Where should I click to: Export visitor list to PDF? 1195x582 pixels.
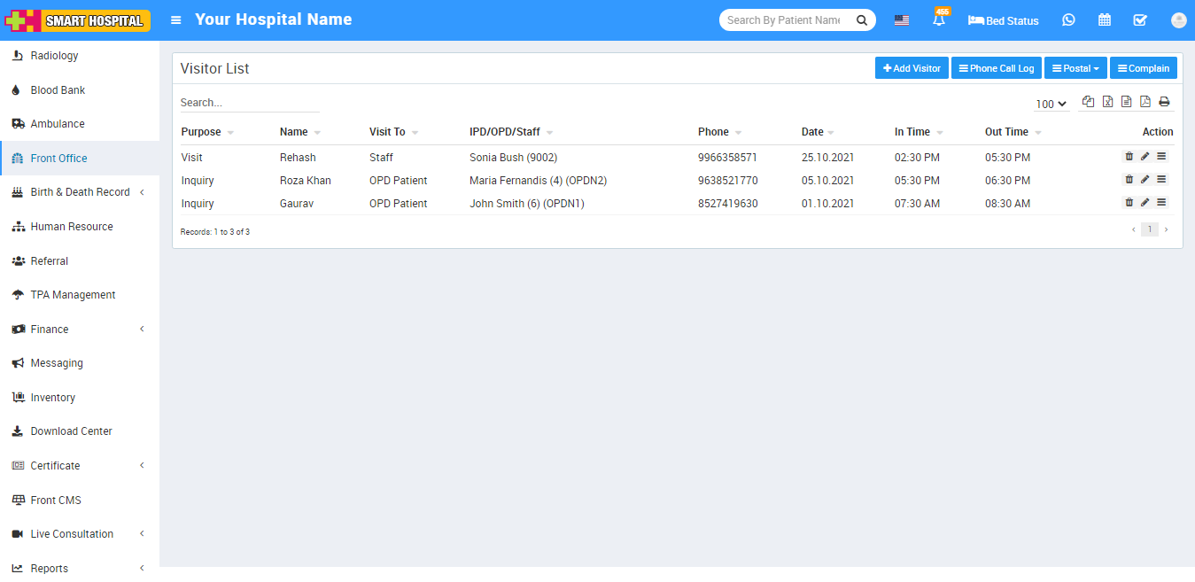(1145, 102)
